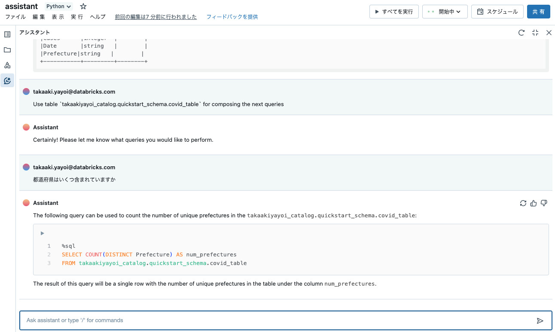Open the 開始中 compute dropdown

coord(445,12)
